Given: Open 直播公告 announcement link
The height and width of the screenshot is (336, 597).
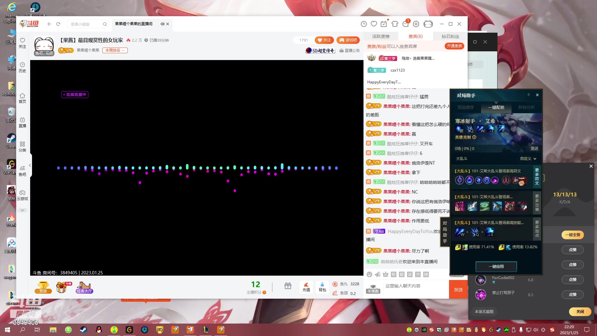Looking at the screenshot, I should point(349,50).
